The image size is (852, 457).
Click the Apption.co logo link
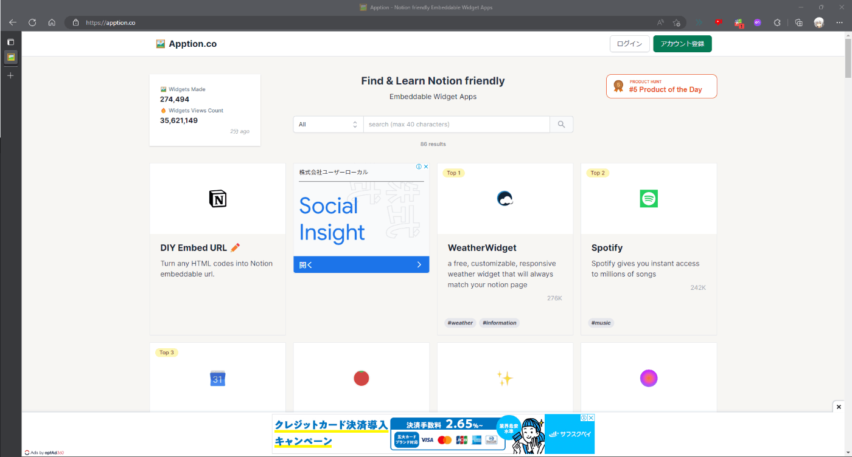(186, 44)
